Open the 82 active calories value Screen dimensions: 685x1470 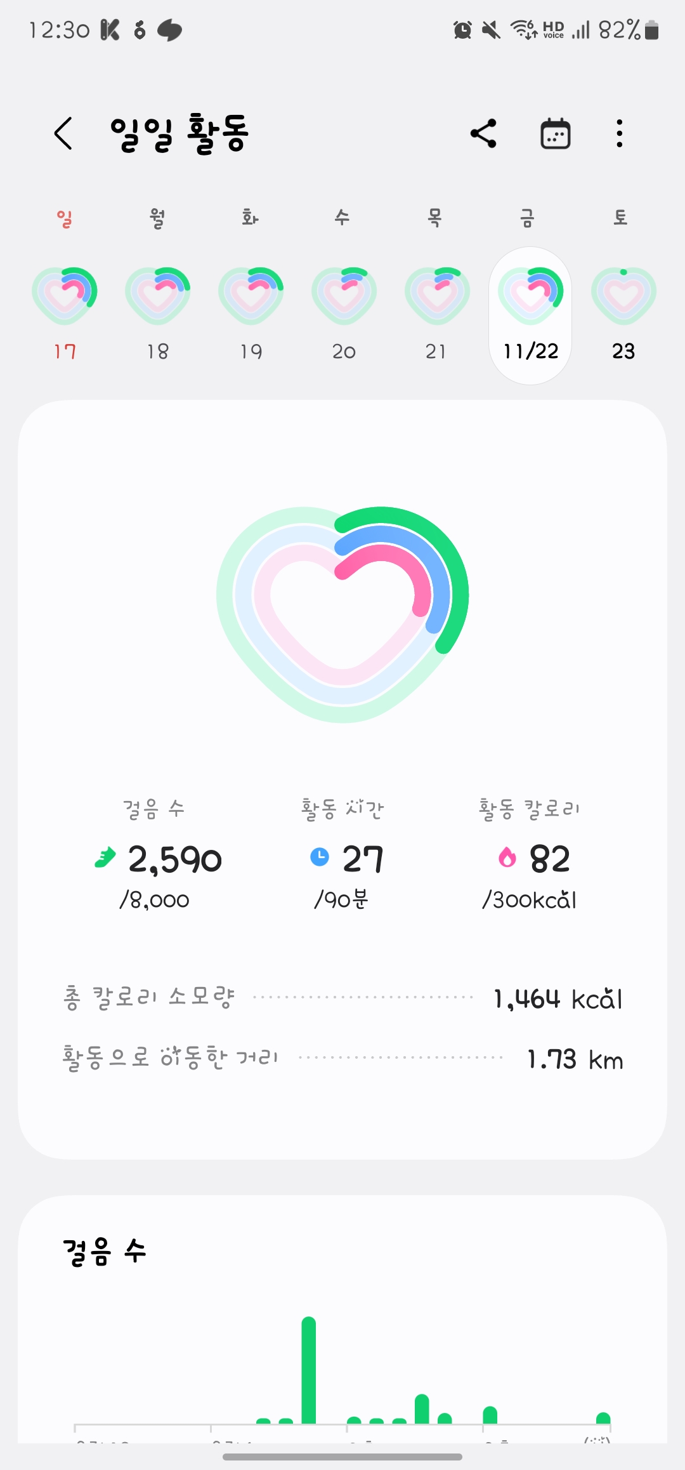tap(550, 859)
